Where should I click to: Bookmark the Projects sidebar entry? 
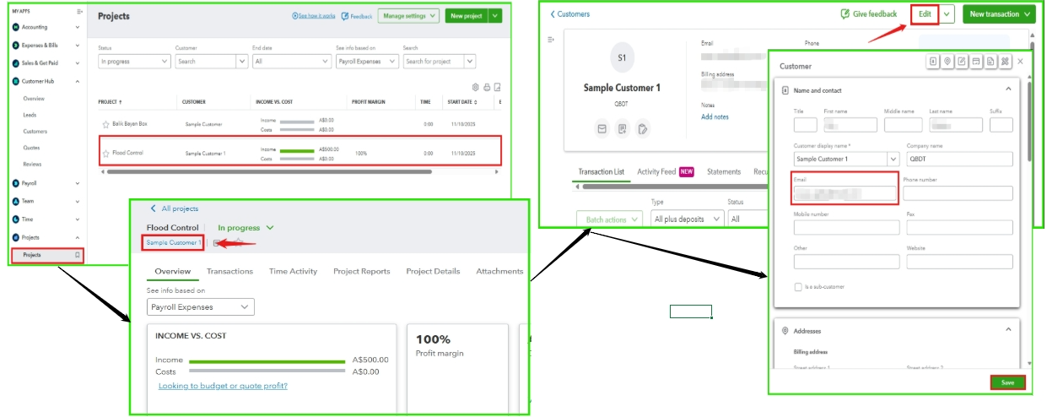78,254
